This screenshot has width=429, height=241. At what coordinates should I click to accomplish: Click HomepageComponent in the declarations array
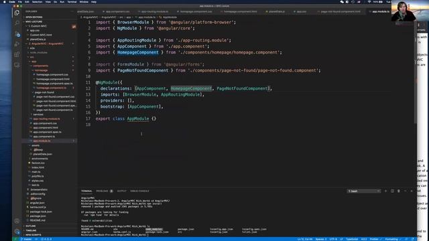pos(191,88)
